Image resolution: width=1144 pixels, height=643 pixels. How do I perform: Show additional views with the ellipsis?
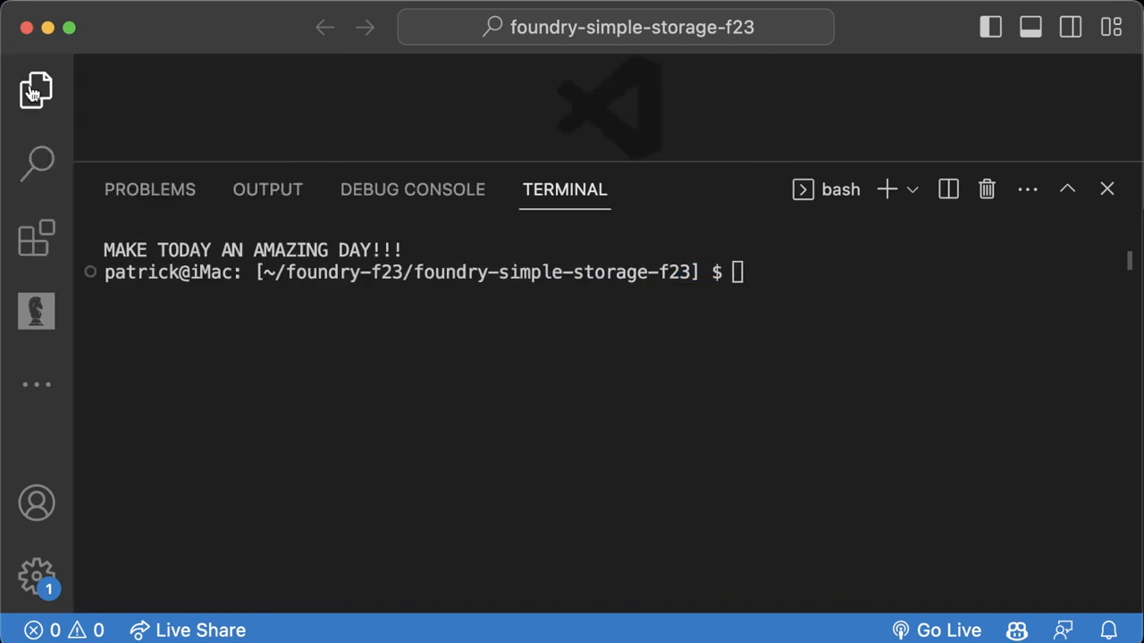pos(37,385)
